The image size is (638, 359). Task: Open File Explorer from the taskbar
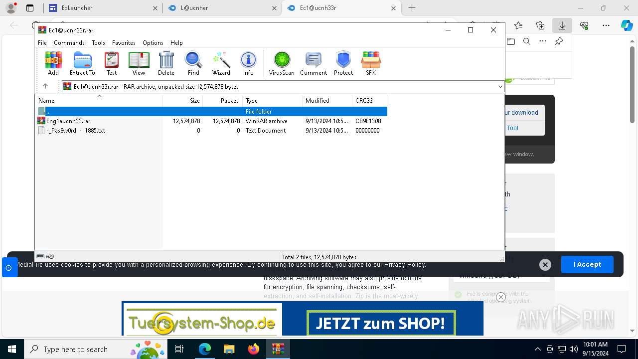(229, 349)
